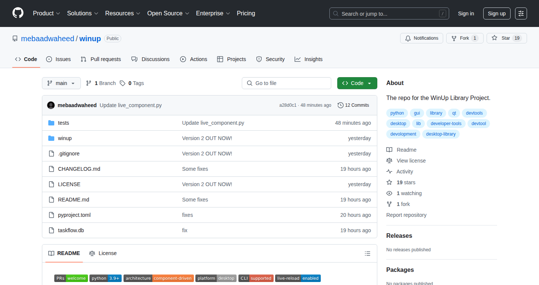Image resolution: width=539 pixels, height=285 pixels.
Task: Click the developer-tools topic tag
Action: (446, 124)
